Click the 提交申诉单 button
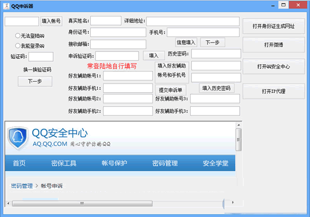The height and width of the screenshot is (217, 310). pos(171,90)
